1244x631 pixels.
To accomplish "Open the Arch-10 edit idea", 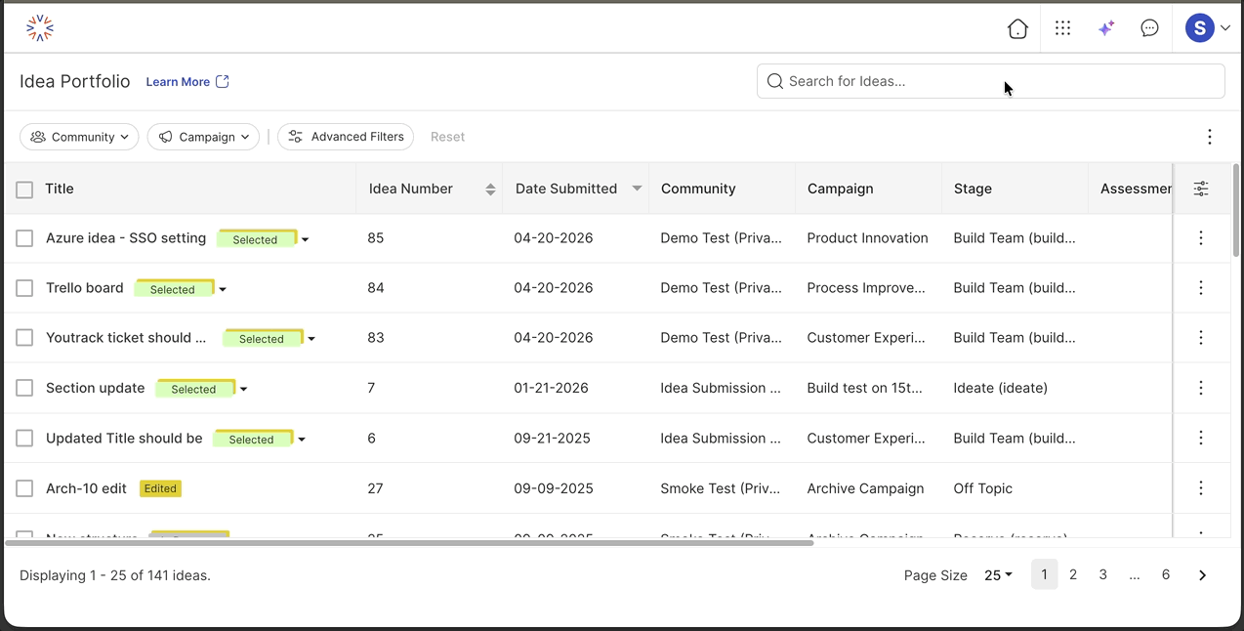I will (x=86, y=488).
